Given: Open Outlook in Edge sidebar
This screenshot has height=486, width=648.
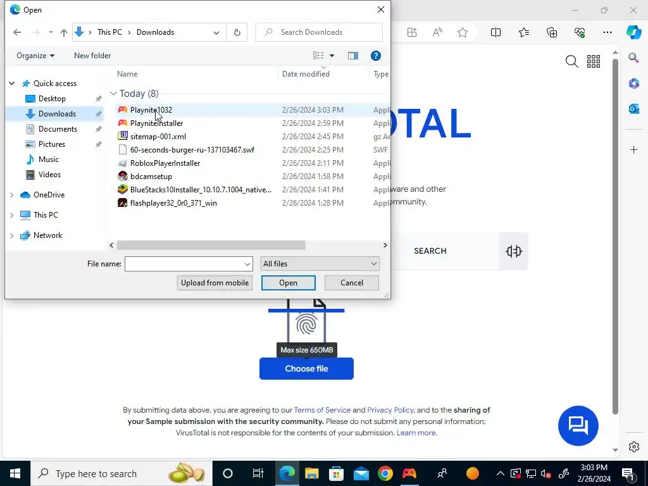Looking at the screenshot, I should tap(633, 109).
